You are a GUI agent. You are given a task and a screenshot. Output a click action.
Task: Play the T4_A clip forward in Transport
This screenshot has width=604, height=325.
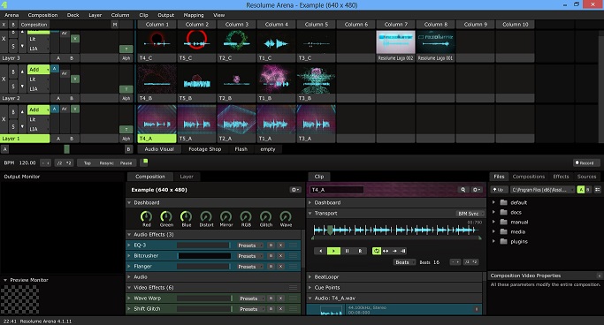[x=333, y=251]
